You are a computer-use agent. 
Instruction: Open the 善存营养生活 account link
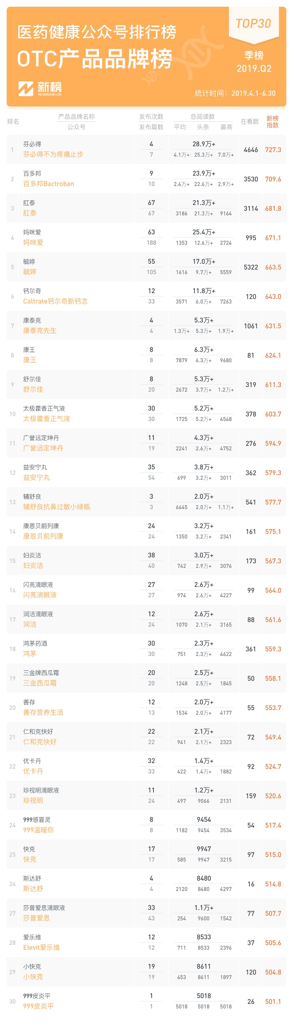43,712
